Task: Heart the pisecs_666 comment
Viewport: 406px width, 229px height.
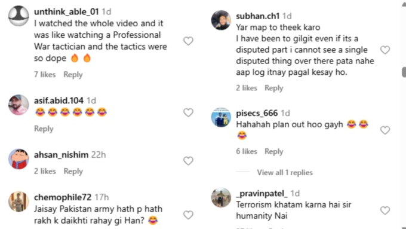Action: point(385,130)
